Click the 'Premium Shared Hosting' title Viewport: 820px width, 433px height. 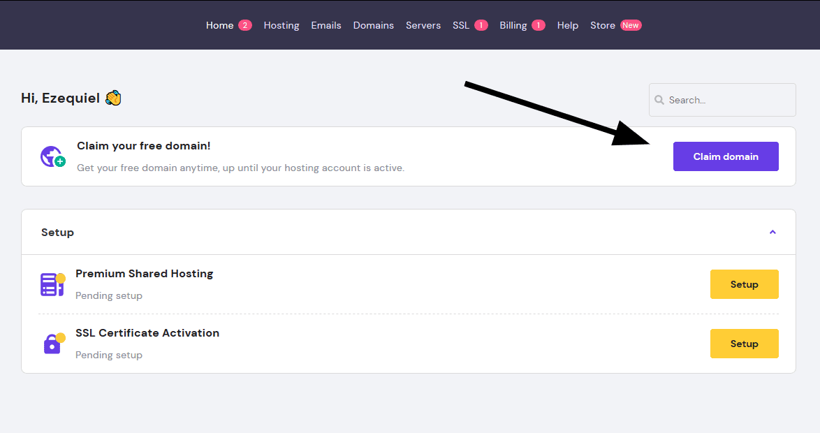145,274
